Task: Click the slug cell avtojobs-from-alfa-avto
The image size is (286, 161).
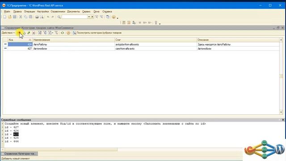Action: [x=156, y=44]
